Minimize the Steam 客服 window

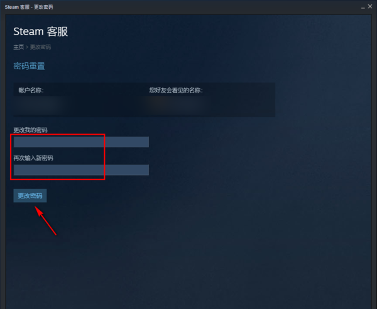pos(363,8)
